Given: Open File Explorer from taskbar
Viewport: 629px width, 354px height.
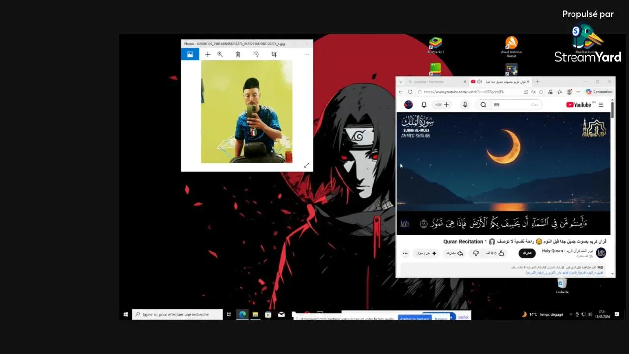Looking at the screenshot, I should pyautogui.click(x=255, y=314).
